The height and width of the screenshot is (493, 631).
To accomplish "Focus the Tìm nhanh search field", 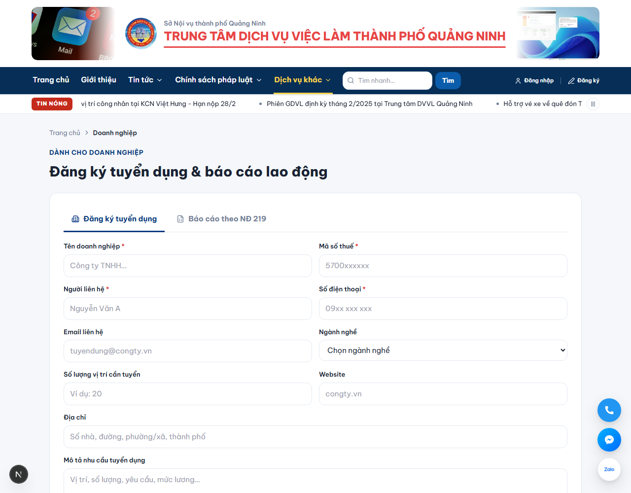I will (x=387, y=80).
